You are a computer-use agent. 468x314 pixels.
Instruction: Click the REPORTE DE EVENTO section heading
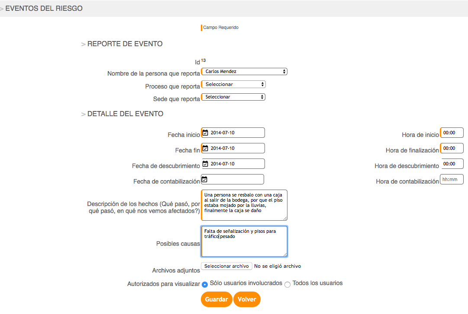point(125,44)
